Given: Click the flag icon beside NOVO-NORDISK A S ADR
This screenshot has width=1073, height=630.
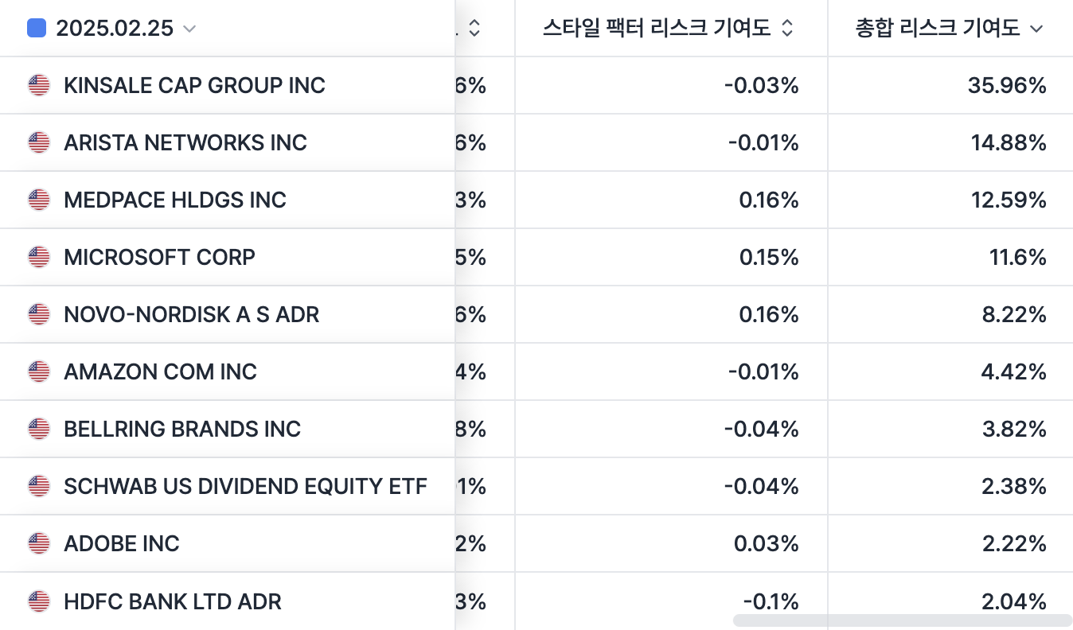Looking at the screenshot, I should coord(38,314).
